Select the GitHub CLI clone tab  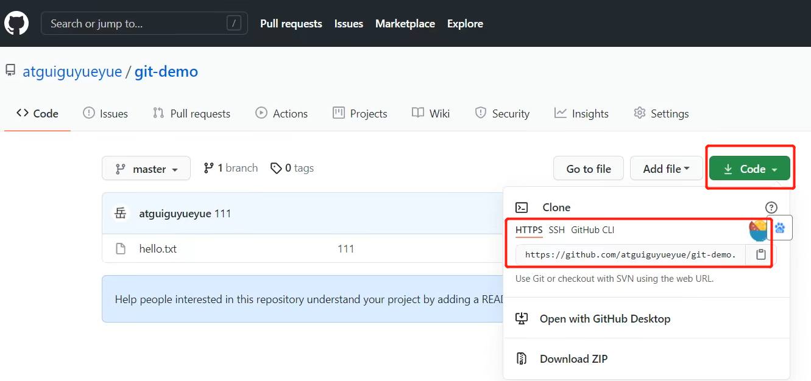[x=593, y=230]
